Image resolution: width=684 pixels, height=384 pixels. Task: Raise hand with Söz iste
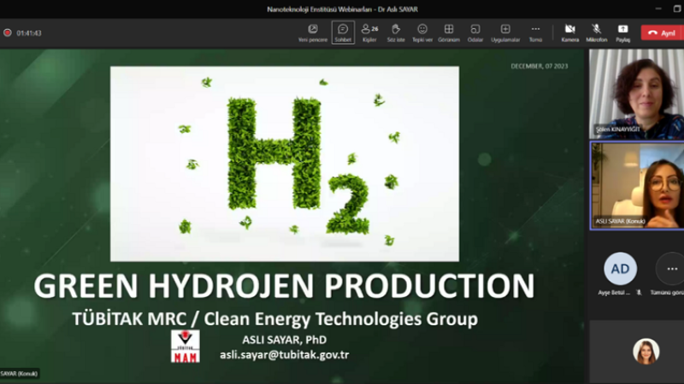tap(396, 33)
